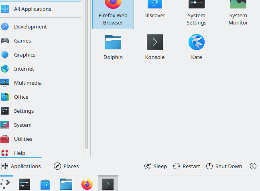
Task: Open Dolphin from the taskbar
Action: coord(66,184)
